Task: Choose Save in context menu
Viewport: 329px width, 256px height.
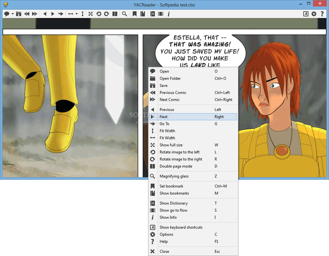Action: tap(193, 86)
